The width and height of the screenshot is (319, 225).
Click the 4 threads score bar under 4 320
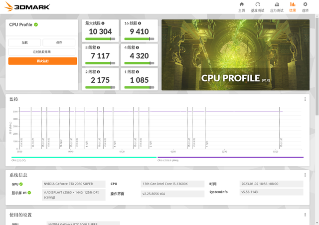click(x=140, y=63)
